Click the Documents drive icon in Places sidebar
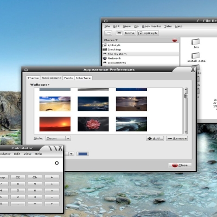 [x=105, y=62]
